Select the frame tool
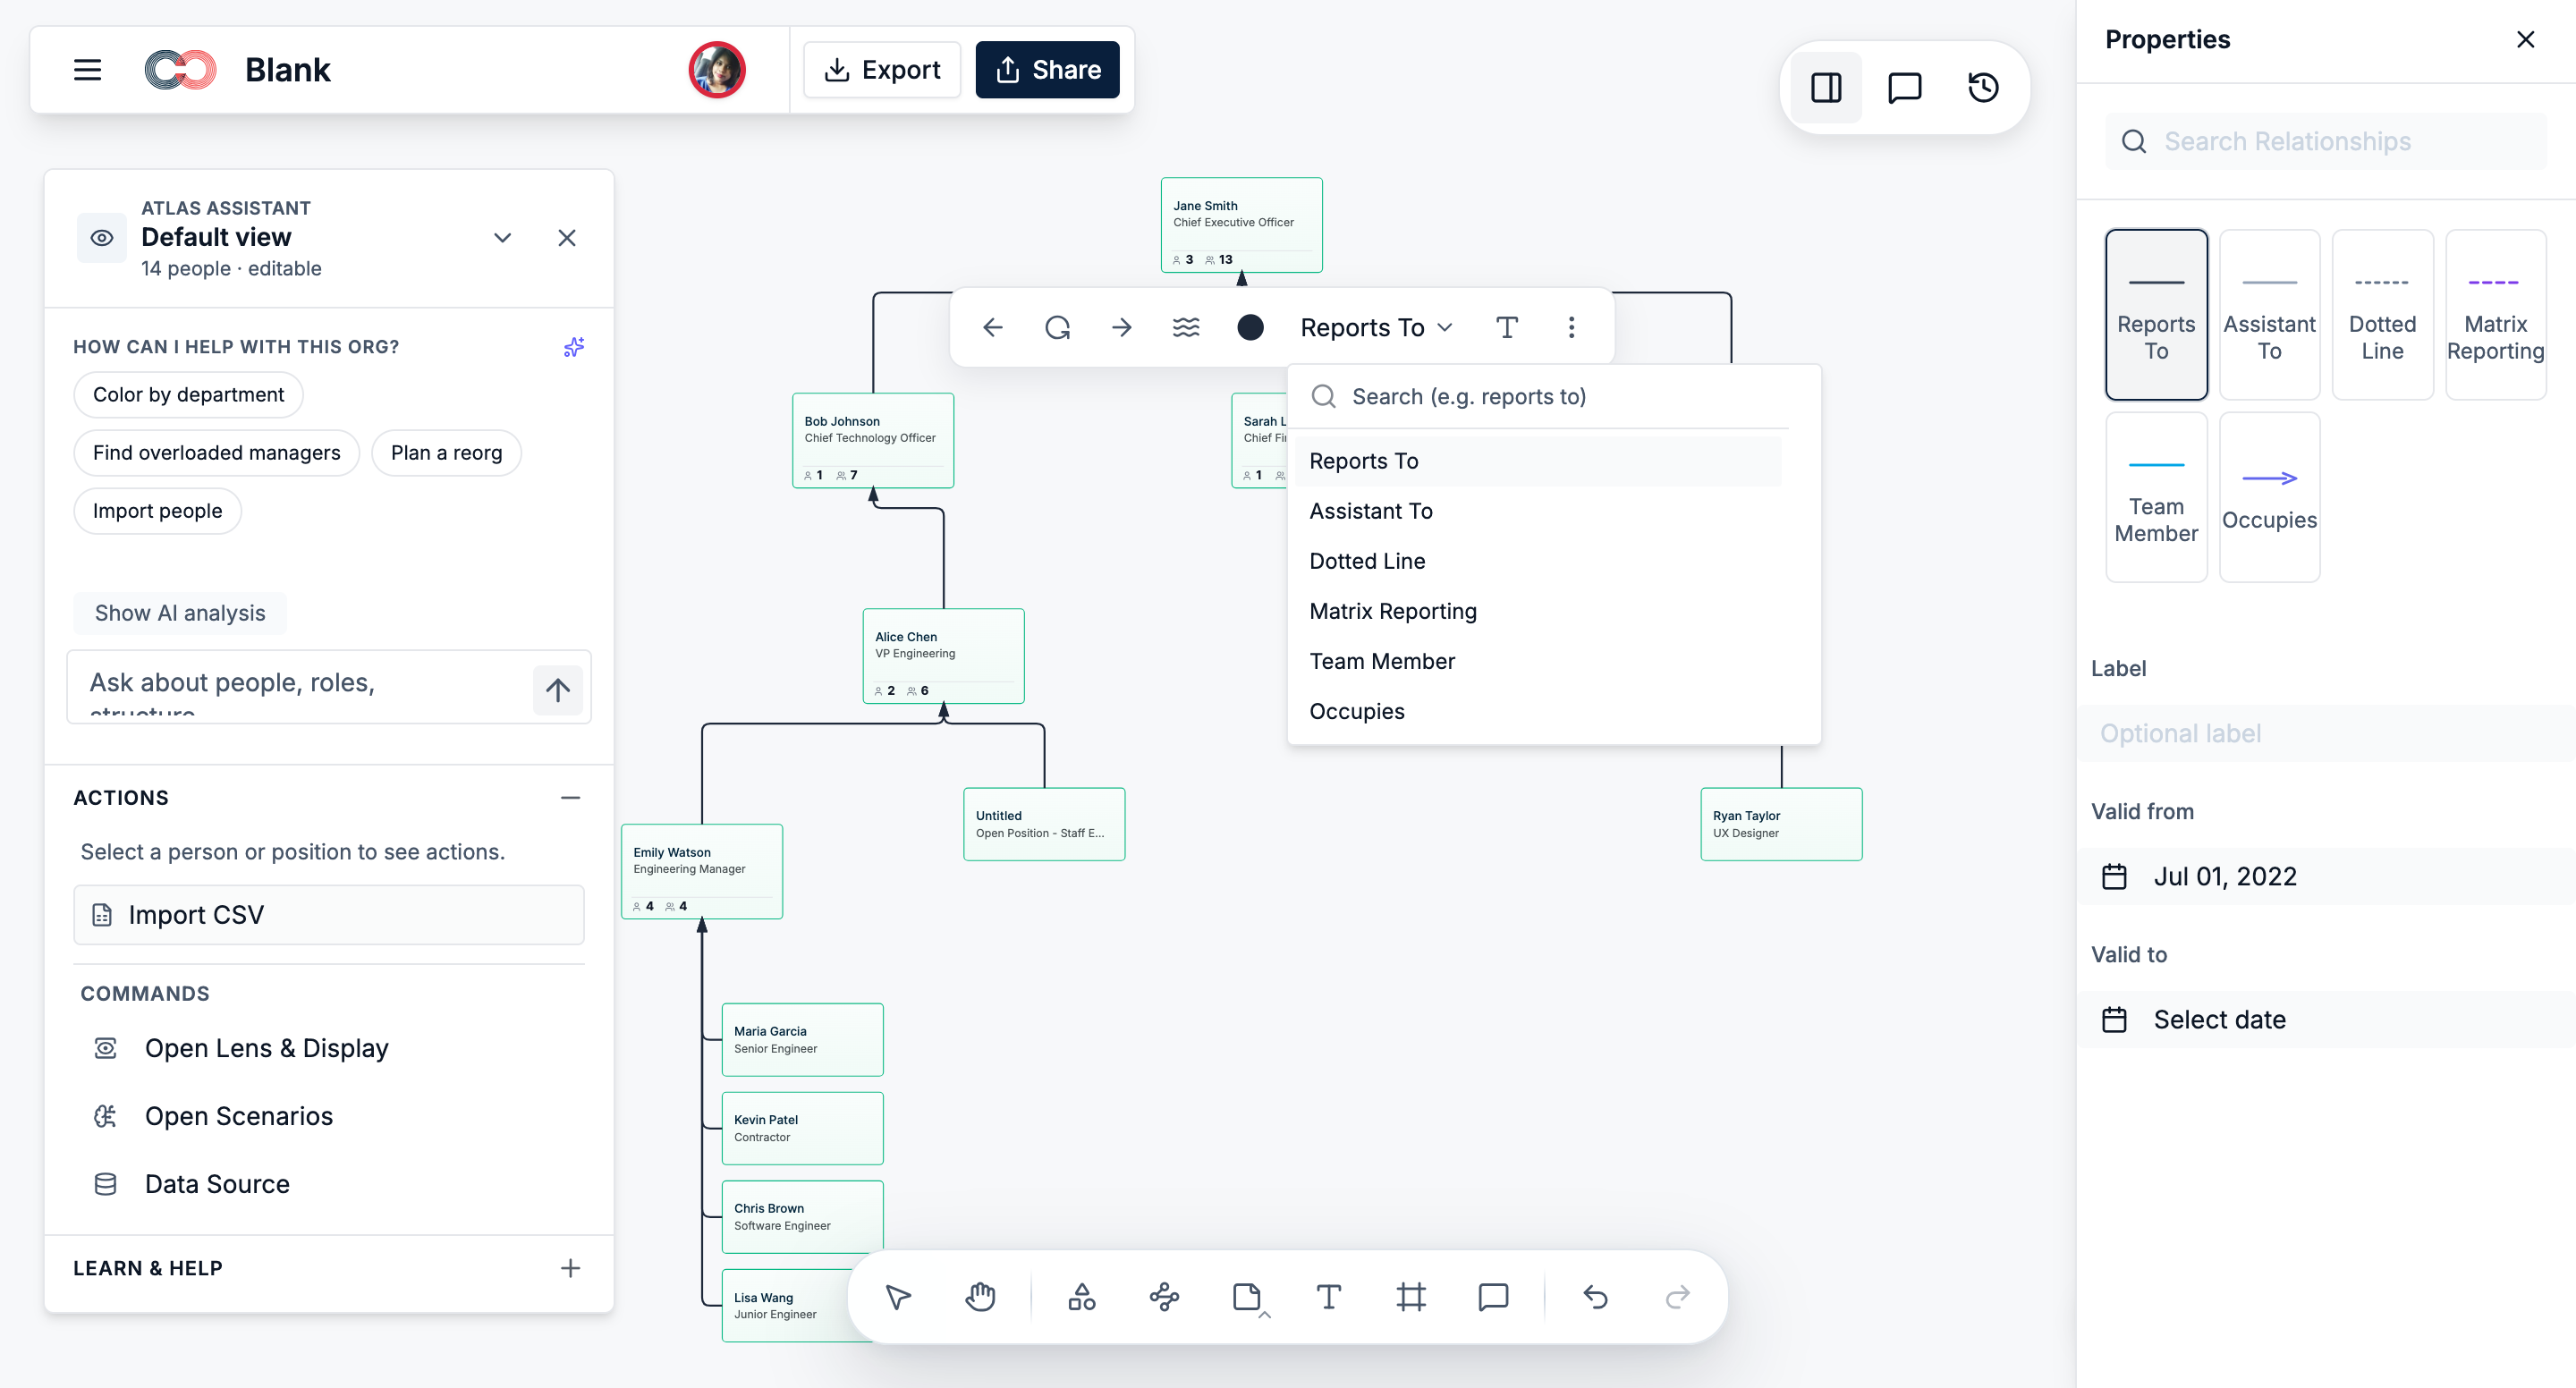 [1411, 1297]
